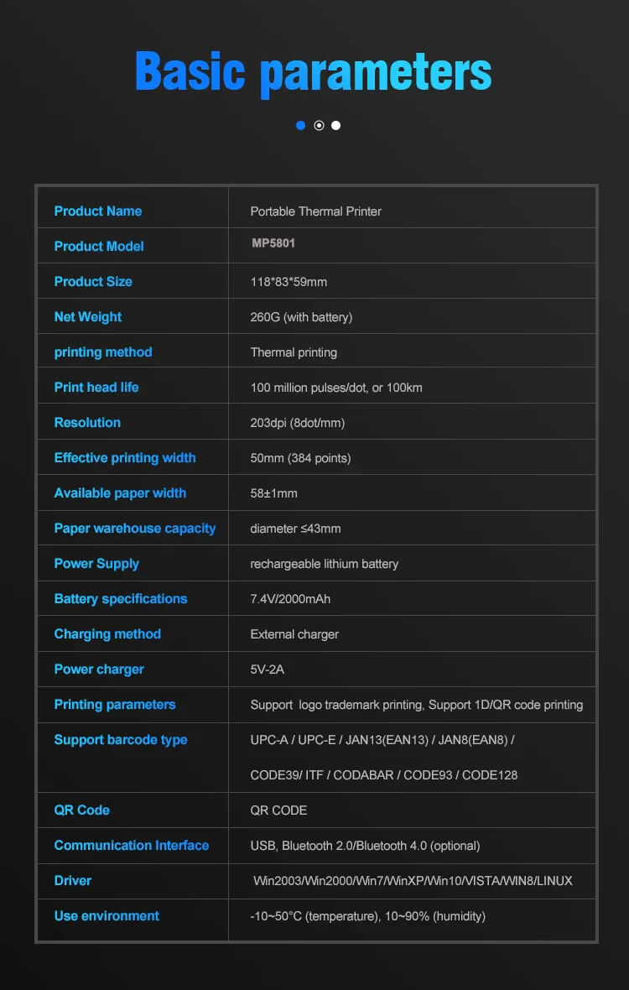The image size is (629, 990).
Task: Click the Use environment label
Action: point(107,916)
